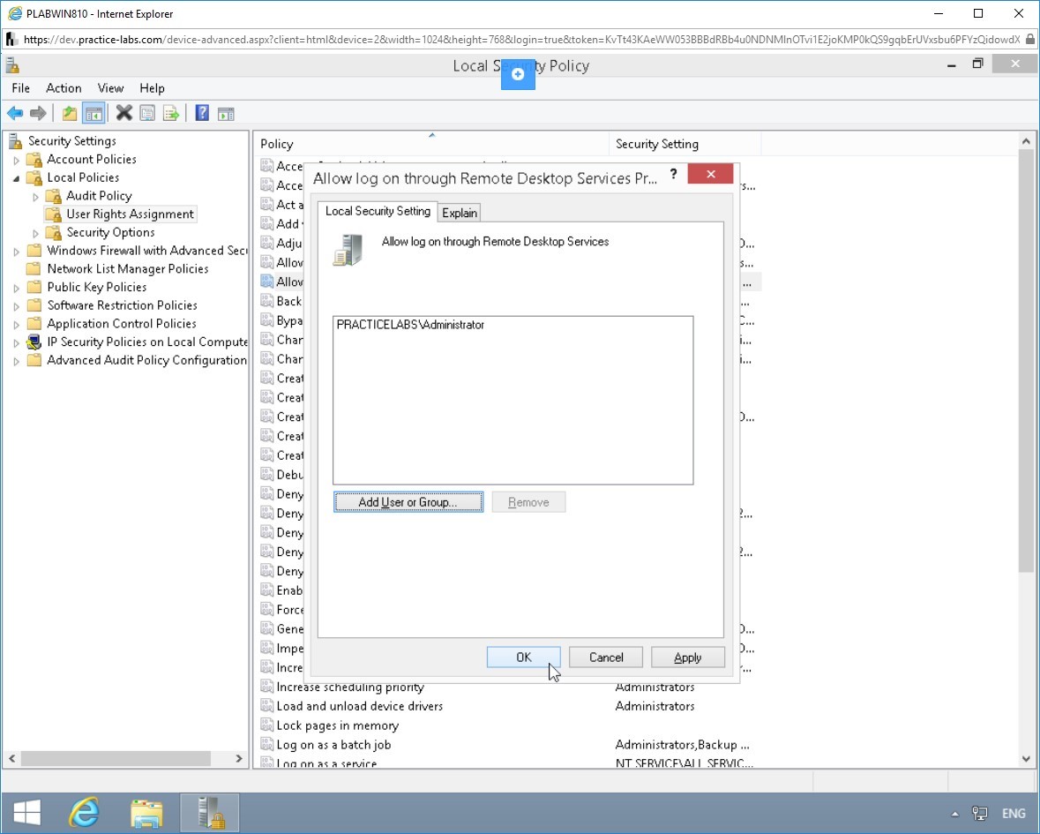Toggle the Show/Hide Console Tree toolbar icon
Screen dimensions: 1040x834
[94, 114]
